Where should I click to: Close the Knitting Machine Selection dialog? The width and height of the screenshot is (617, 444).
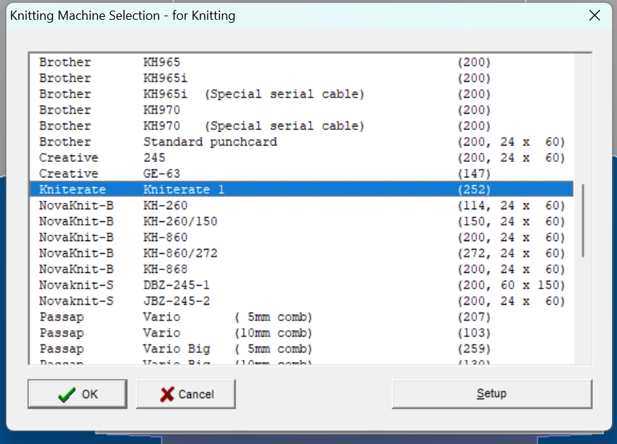coord(594,16)
